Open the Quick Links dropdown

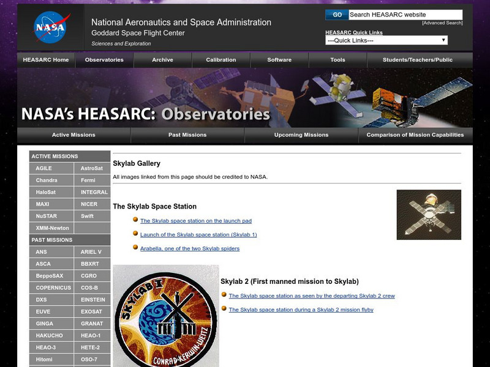click(x=386, y=40)
